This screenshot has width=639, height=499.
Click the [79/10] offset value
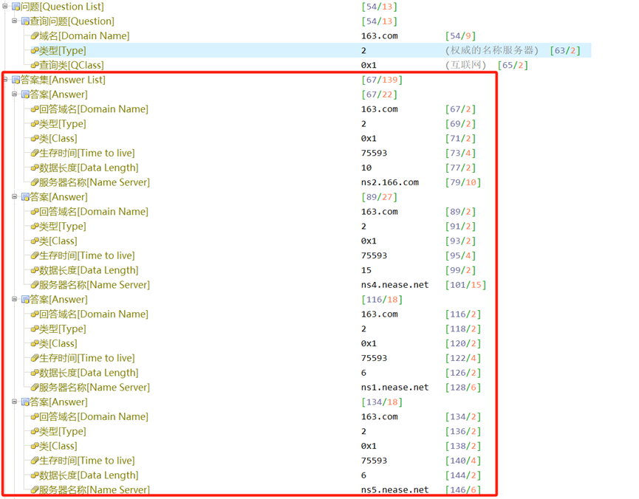pyautogui.click(x=463, y=182)
